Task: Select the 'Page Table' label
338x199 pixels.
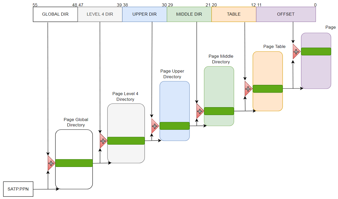Action: tap(274, 46)
